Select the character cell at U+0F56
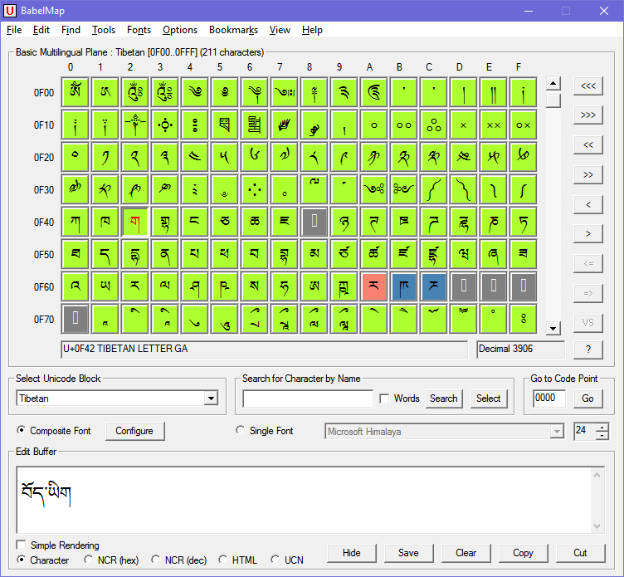Screen dimensions: 624x577 pyautogui.click(x=254, y=254)
